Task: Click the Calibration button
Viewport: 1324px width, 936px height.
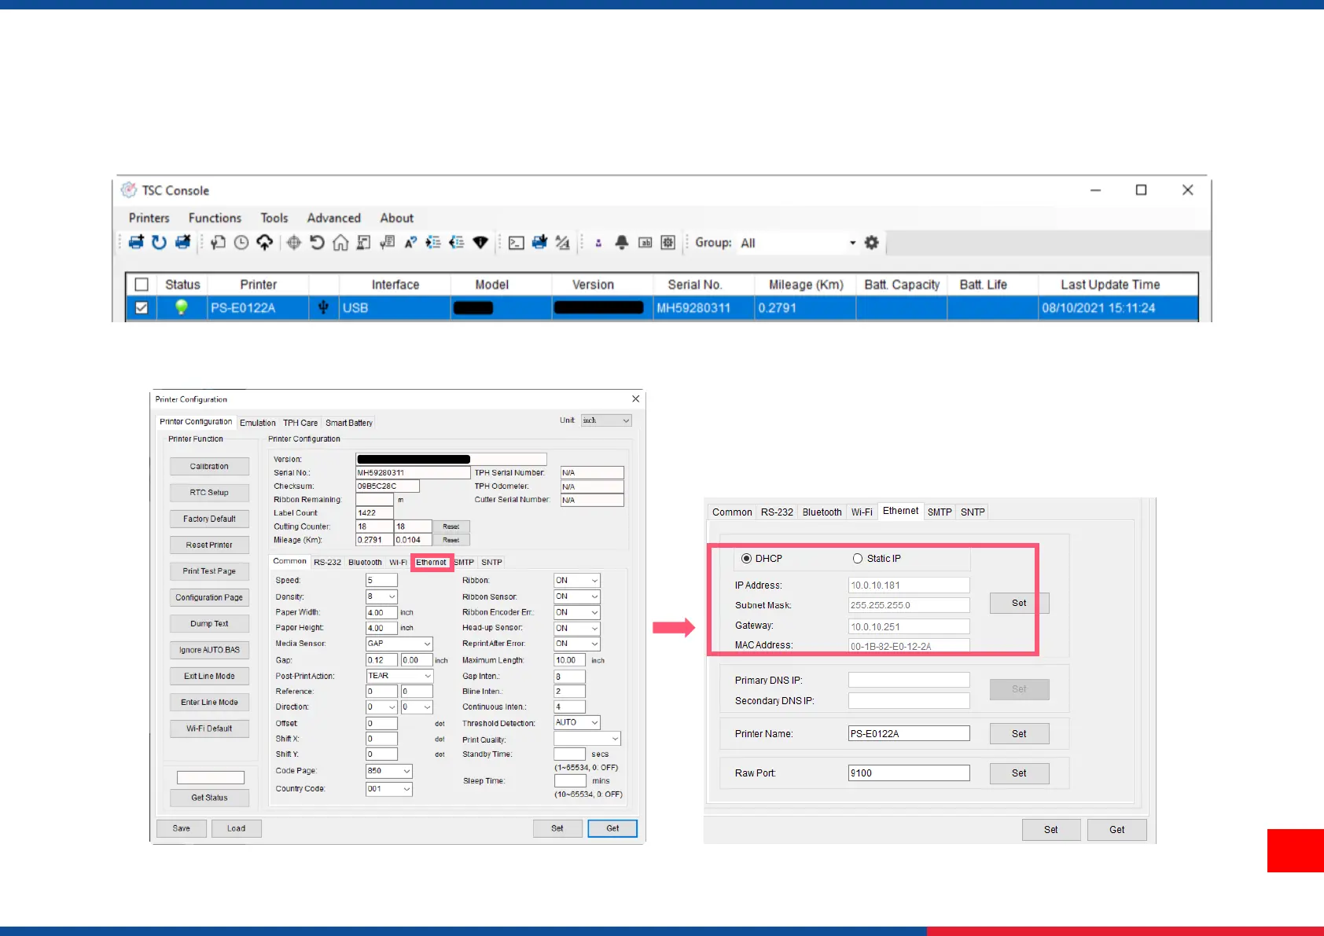Action: (209, 467)
